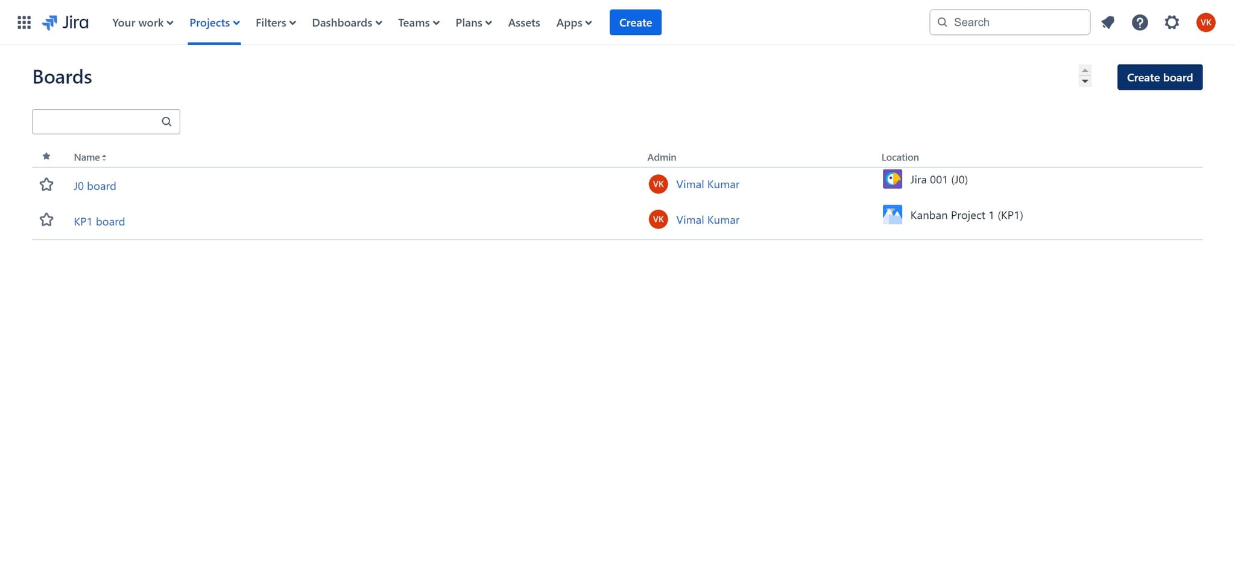Open the Assets menu item
The image size is (1235, 586).
click(523, 23)
